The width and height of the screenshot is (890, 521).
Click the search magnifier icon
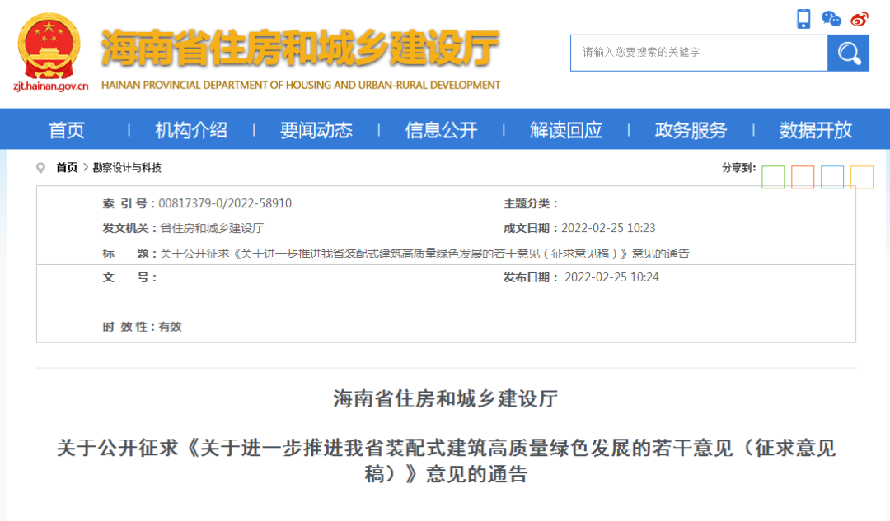[848, 53]
